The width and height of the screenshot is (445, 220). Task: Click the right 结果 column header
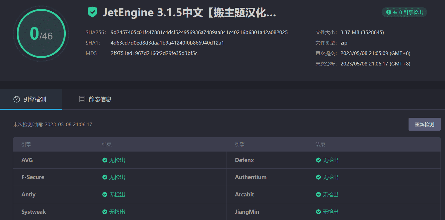[320, 145]
